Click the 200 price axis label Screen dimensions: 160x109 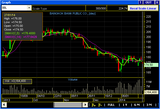(148, 37)
